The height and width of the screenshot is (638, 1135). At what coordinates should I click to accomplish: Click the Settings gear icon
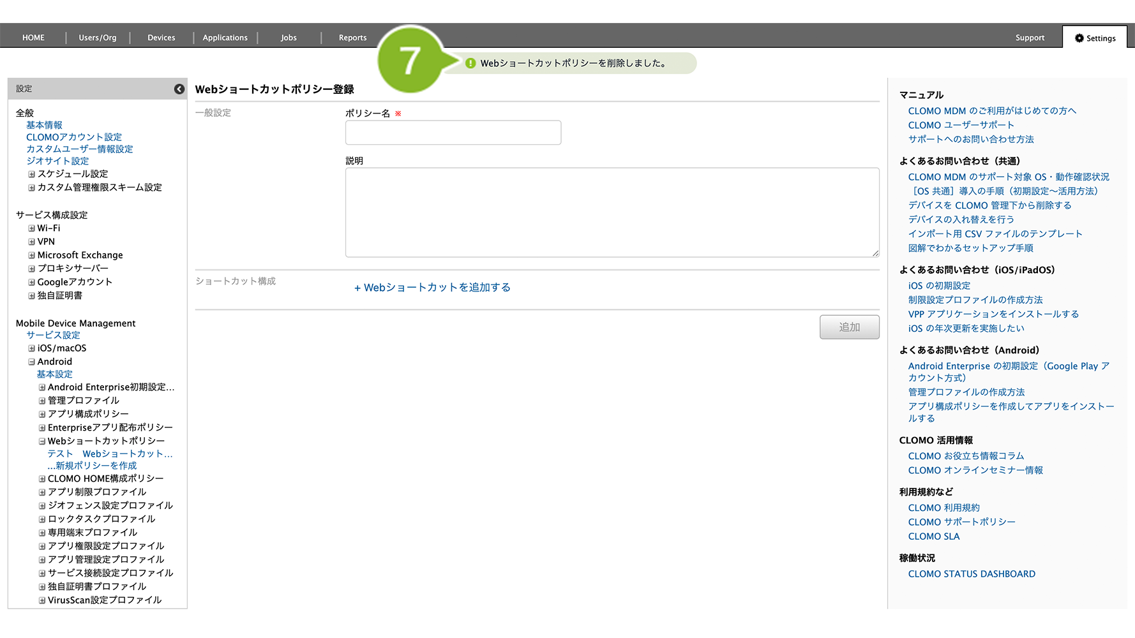pyautogui.click(x=1079, y=38)
